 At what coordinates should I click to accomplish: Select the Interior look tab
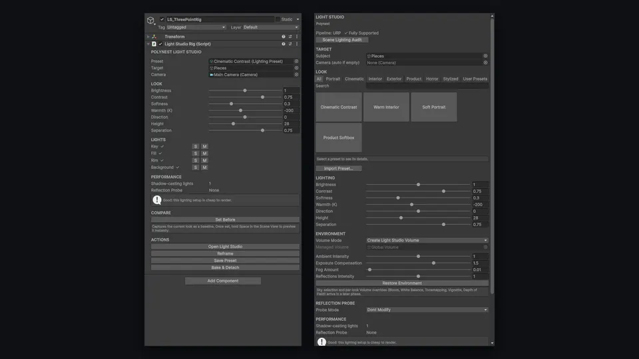[375, 79]
